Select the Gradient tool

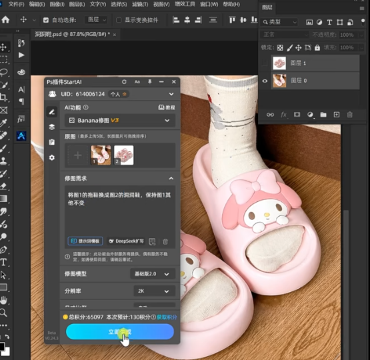[3, 199]
